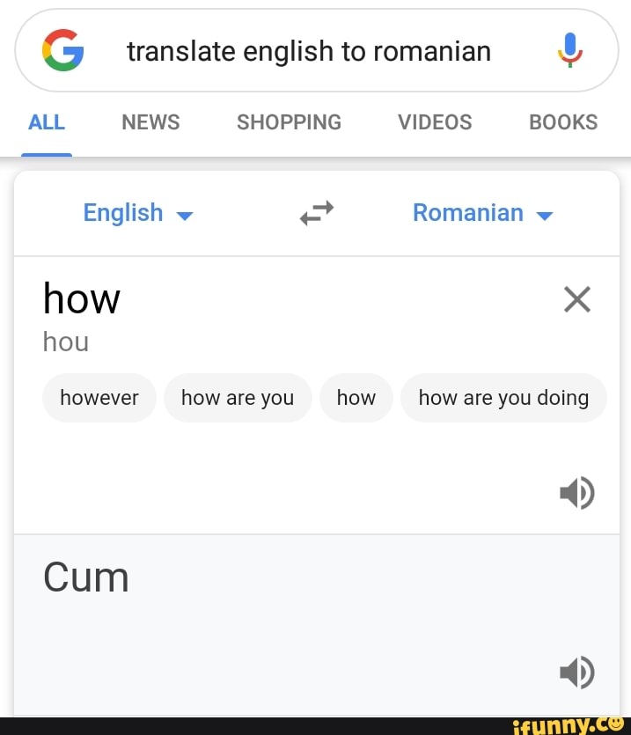Select the translated word "Cum"
This screenshot has height=735, width=631.
(85, 578)
